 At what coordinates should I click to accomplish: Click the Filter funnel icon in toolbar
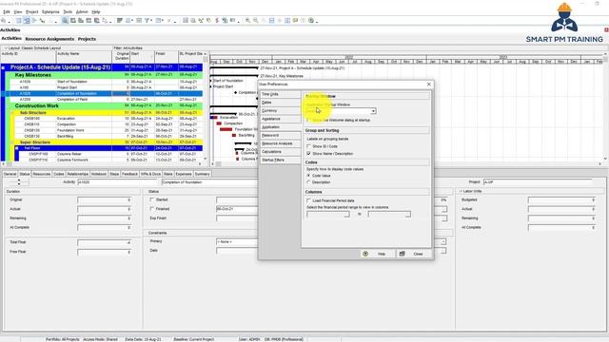point(147,21)
